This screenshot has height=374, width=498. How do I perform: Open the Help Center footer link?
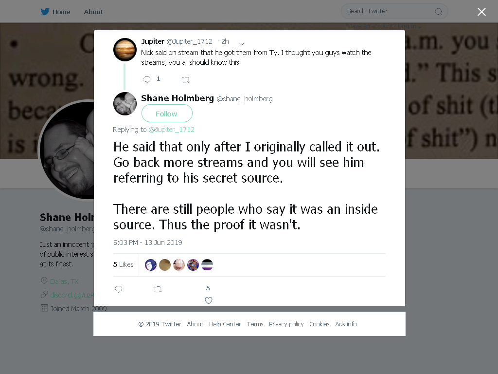coord(225,324)
